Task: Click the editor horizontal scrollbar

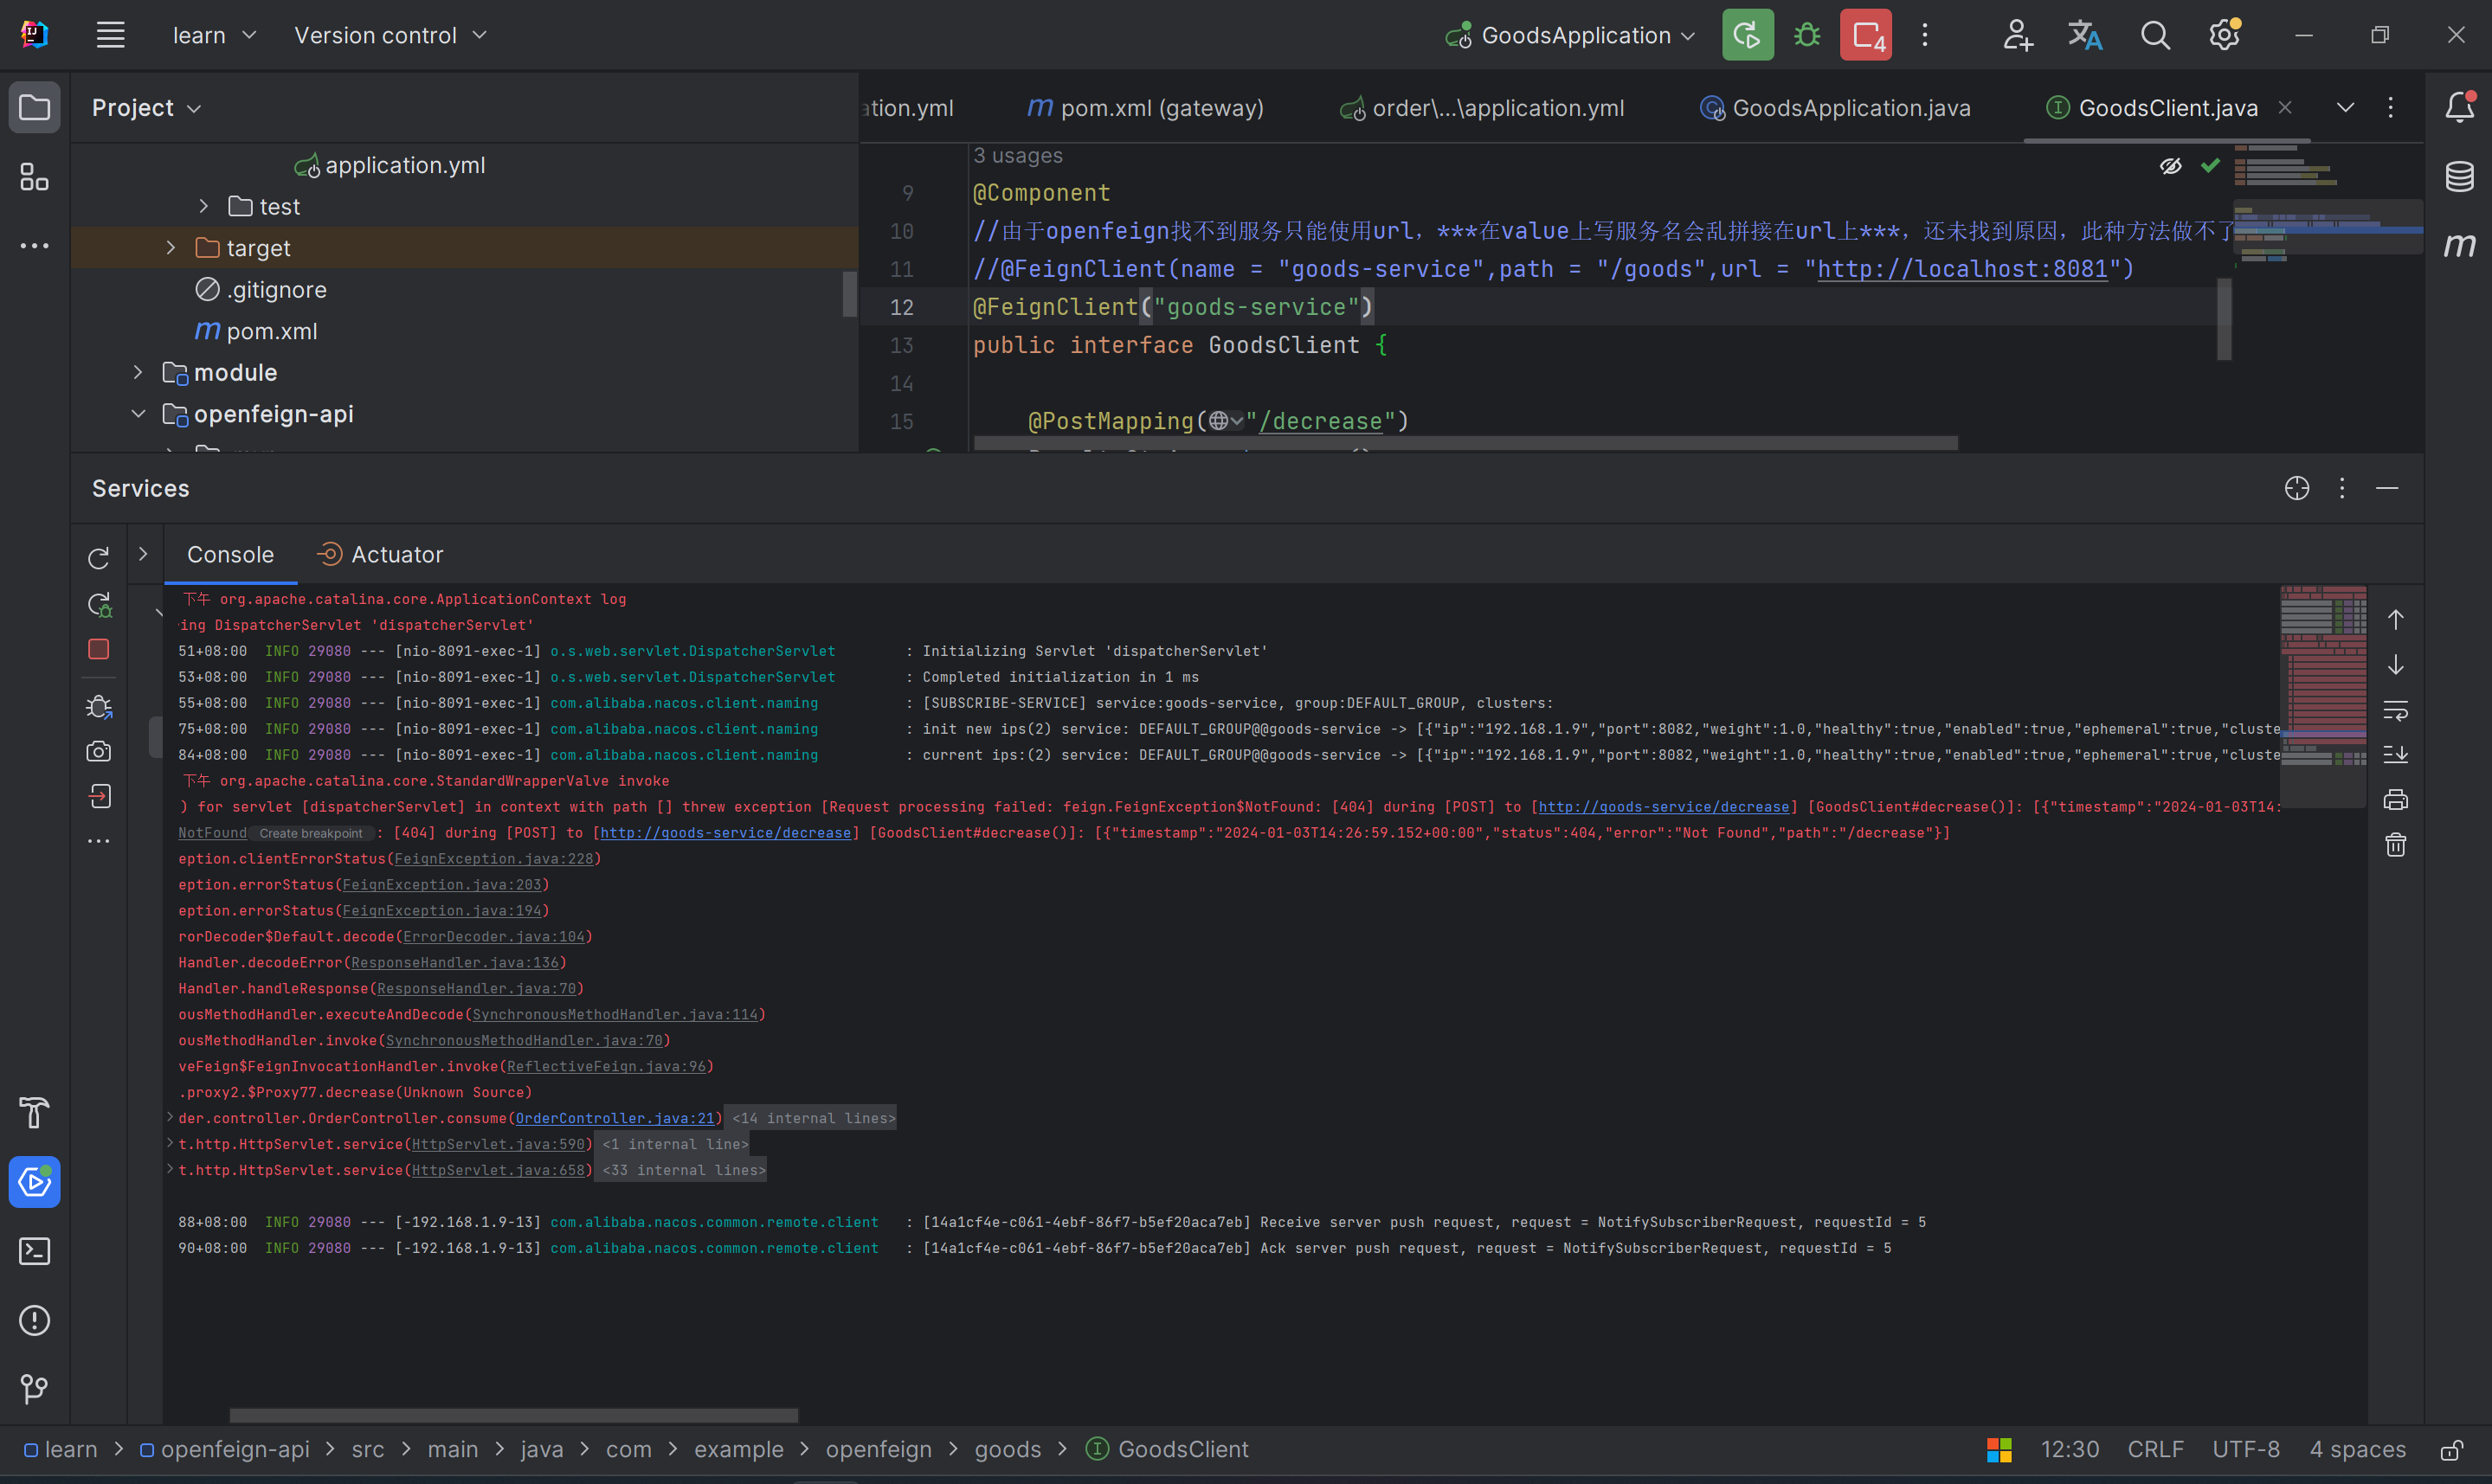Action: 1466,442
